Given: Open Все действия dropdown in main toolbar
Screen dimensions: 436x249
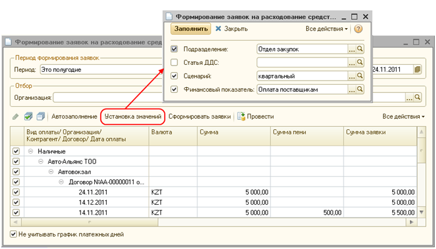Looking at the screenshot, I should pyautogui.click(x=404, y=117).
